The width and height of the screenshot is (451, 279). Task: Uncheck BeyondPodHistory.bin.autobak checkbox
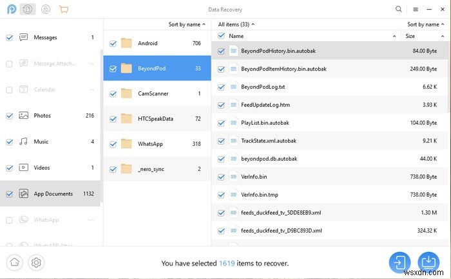221,51
